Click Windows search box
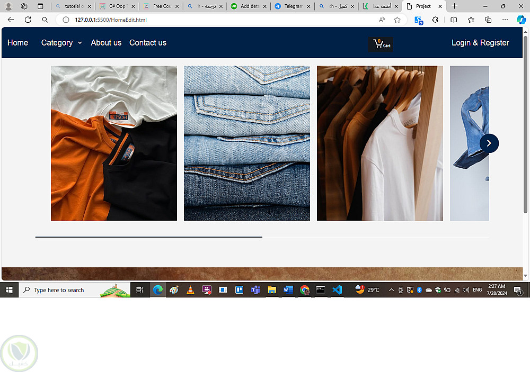The height and width of the screenshot is (372, 530). pyautogui.click(x=74, y=290)
